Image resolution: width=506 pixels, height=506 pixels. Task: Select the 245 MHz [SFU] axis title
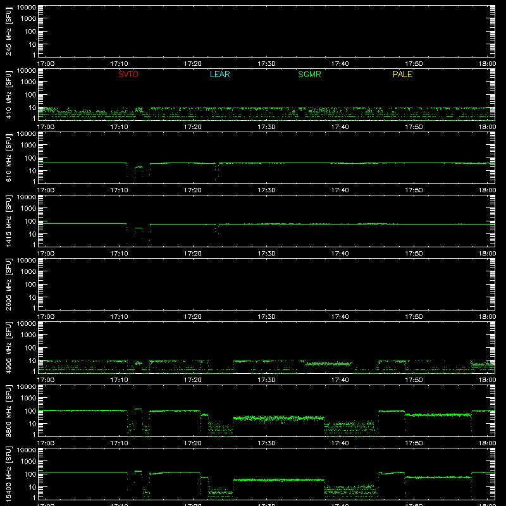click(x=9, y=31)
